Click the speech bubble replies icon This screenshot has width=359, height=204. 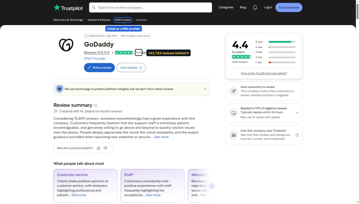click(233, 113)
